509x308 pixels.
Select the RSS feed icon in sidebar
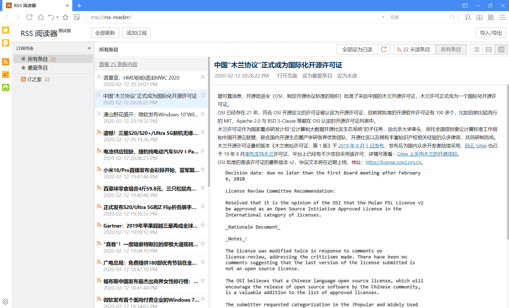coord(5,62)
